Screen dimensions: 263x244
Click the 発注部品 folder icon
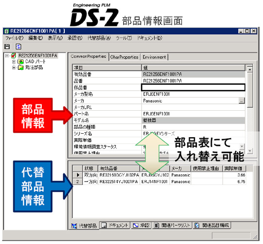click(20, 67)
